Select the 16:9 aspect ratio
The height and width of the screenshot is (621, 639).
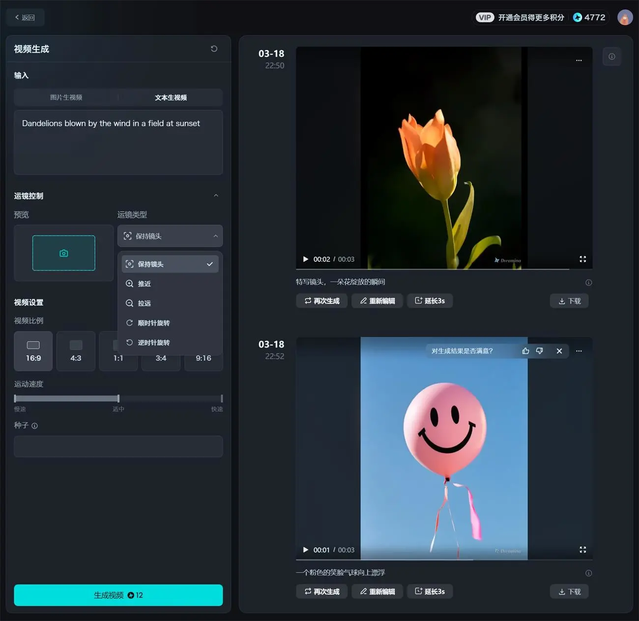click(33, 351)
